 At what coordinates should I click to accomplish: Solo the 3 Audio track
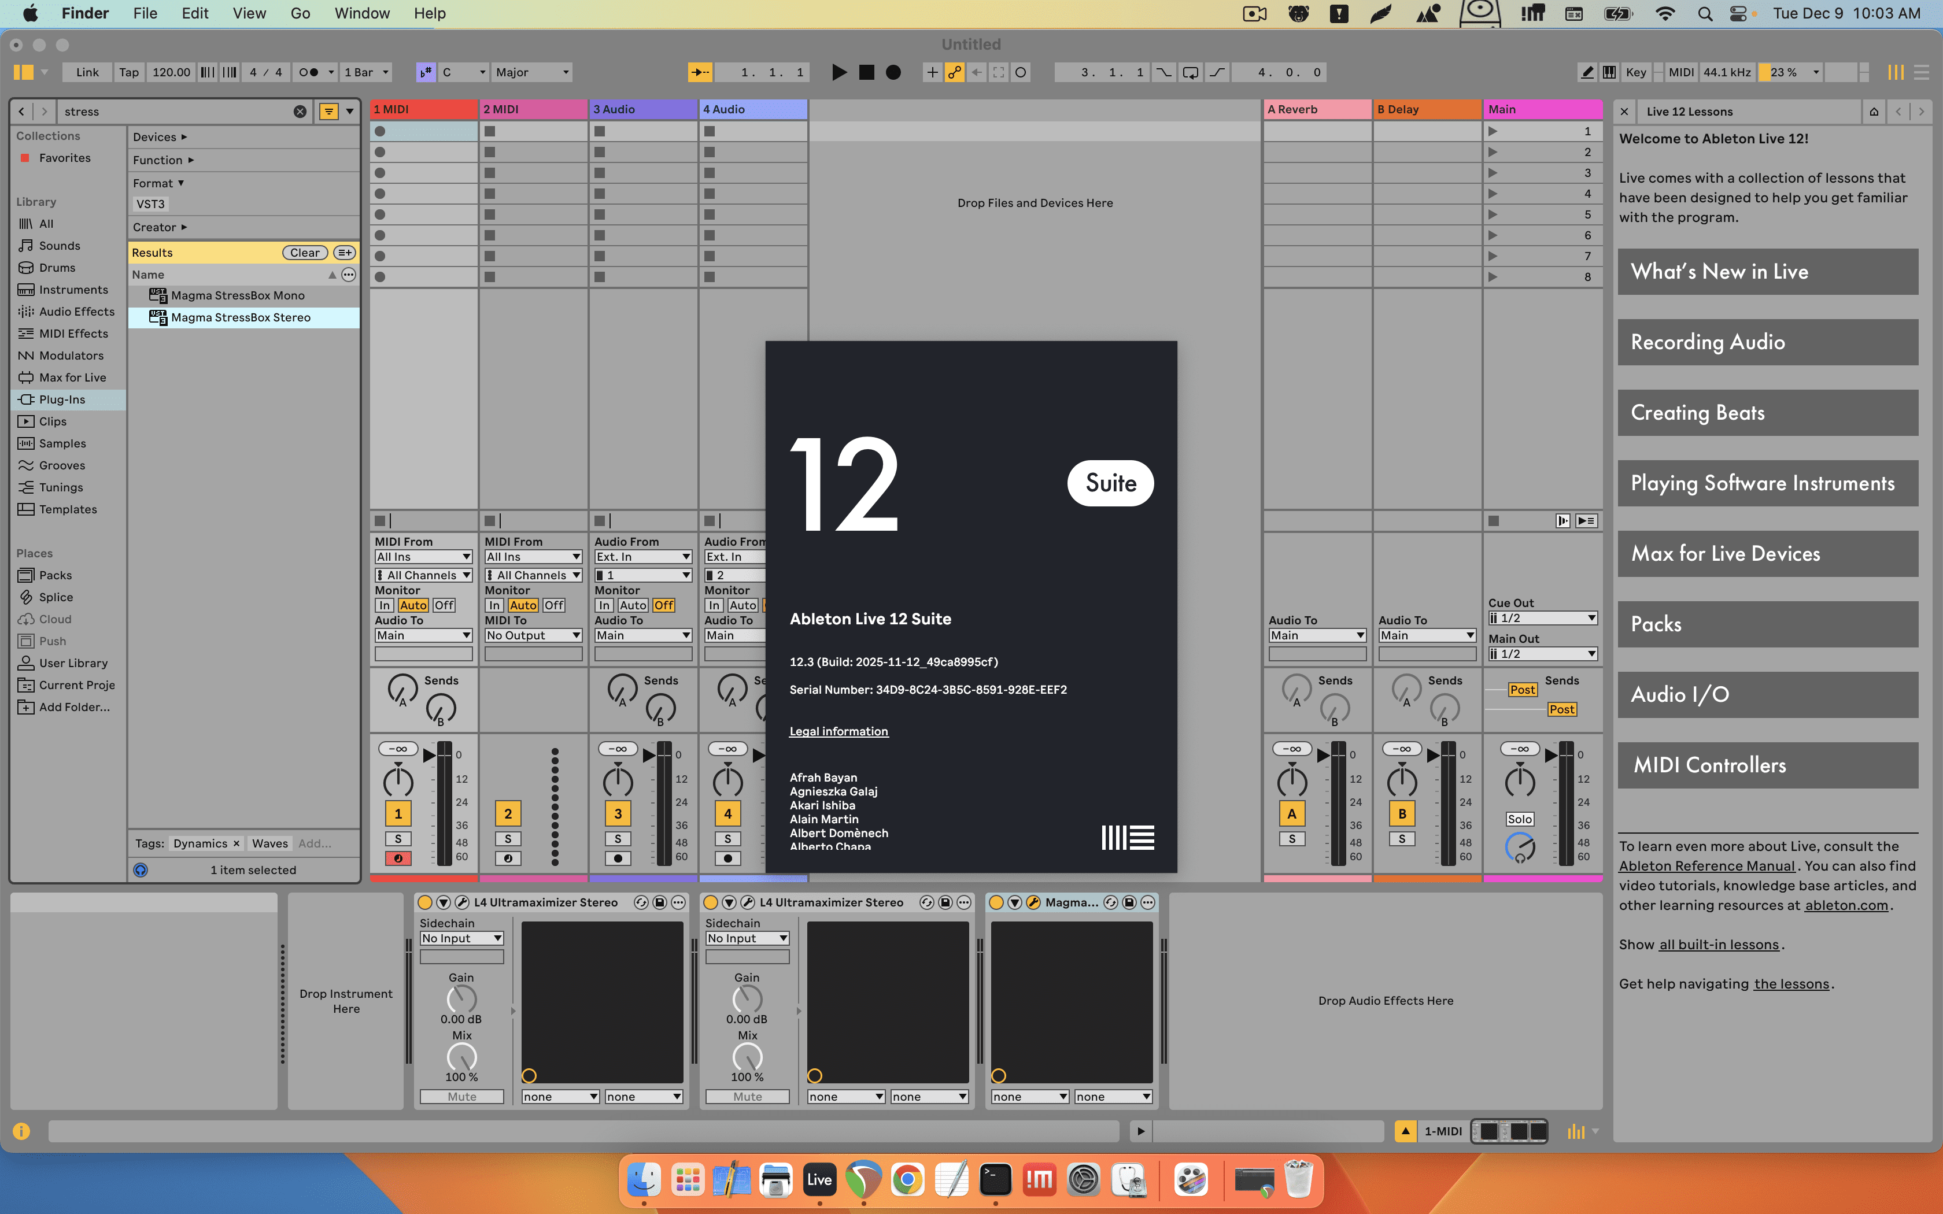[x=618, y=838]
